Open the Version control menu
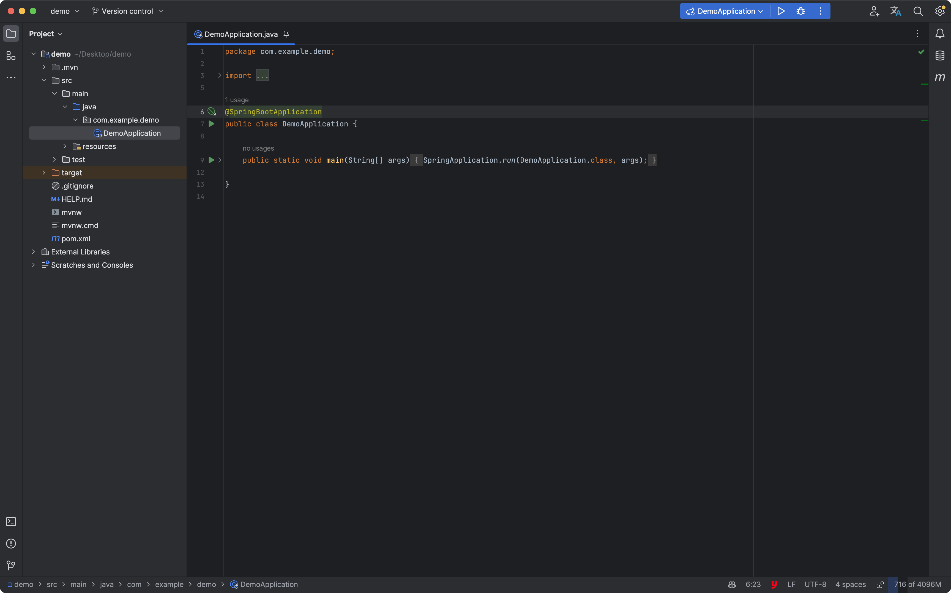Screen dimensions: 951x593 128,11
